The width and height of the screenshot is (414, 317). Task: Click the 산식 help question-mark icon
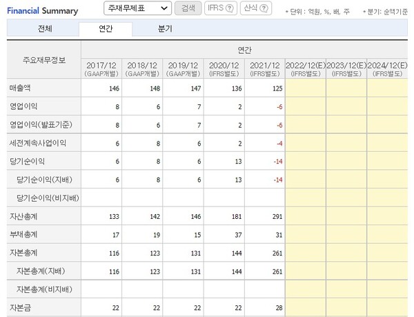tap(264, 8)
